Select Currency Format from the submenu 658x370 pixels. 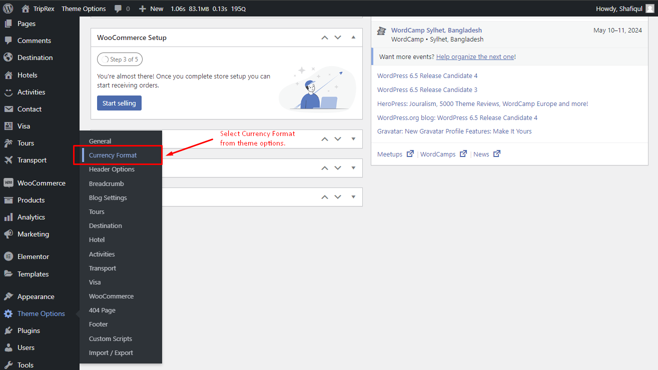[113, 155]
